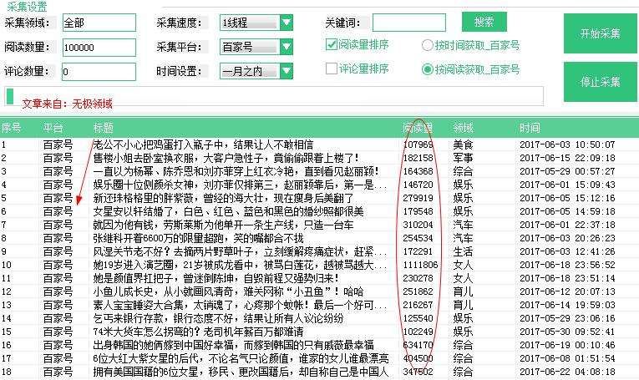Select row titled 74米大货车怎么拐弯的
Image resolution: width=639 pixels, height=380 pixels.
319,332
